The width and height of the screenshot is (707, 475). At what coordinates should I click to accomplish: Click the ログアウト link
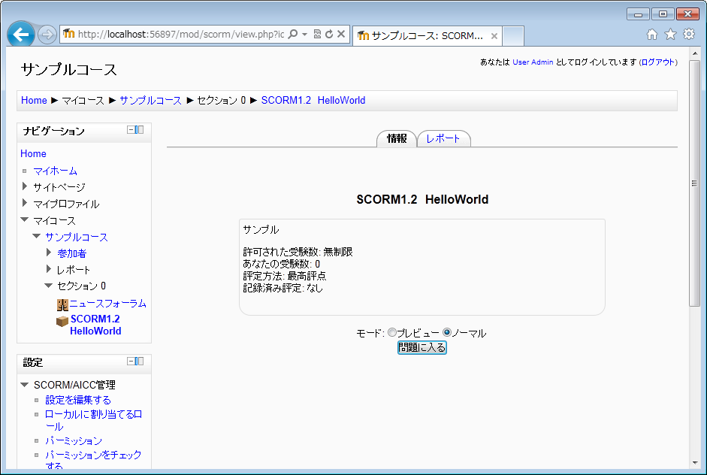[657, 62]
